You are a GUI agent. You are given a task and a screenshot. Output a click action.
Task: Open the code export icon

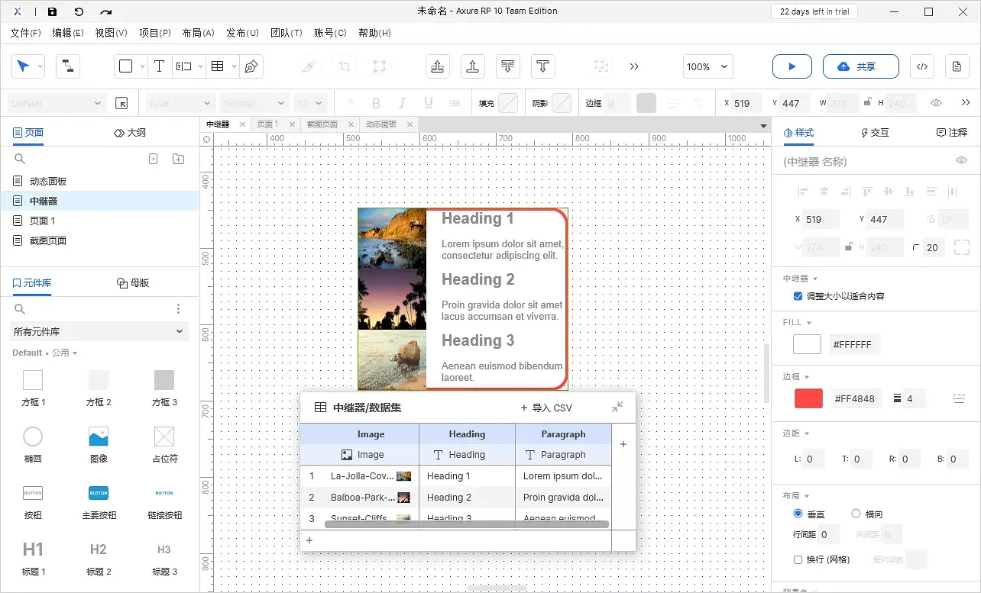pyautogui.click(x=922, y=66)
